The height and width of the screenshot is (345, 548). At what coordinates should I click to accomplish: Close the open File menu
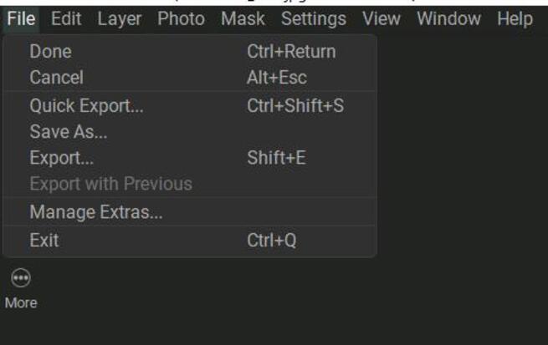tap(21, 18)
